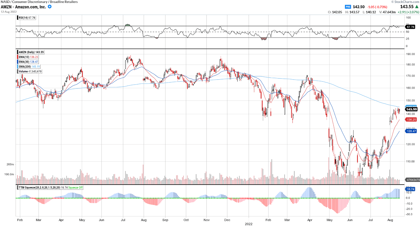The height and width of the screenshot is (226, 420).
Task: Click the 2022 year label below the time axis
Action: 249,224
